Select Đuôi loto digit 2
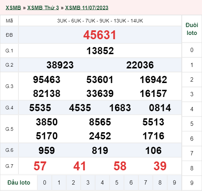Image resolution: width=202 pixels, height=191 pixels. click(x=192, y=79)
